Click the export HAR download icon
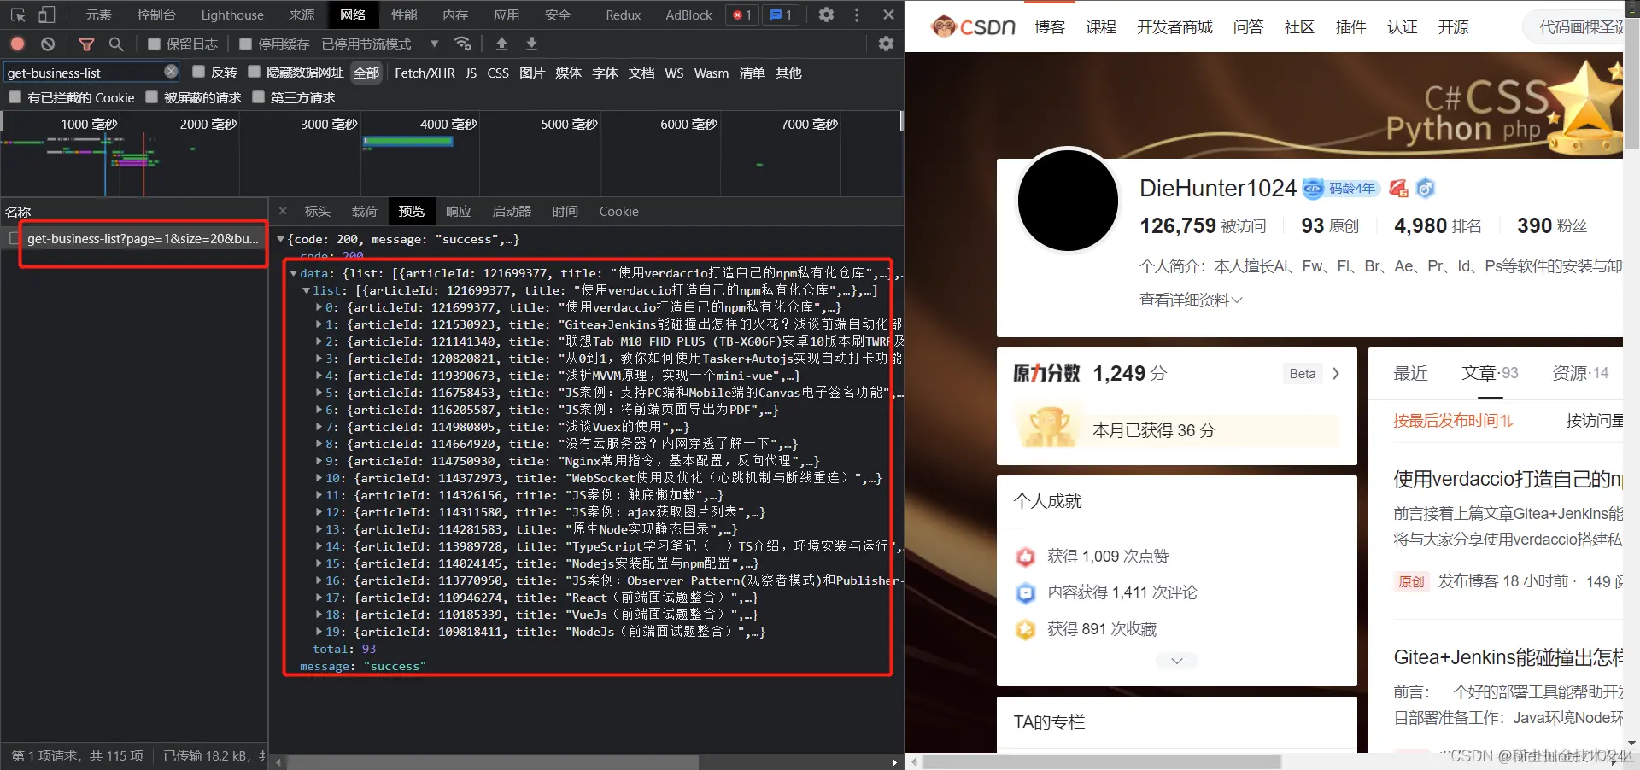The height and width of the screenshot is (770, 1640). pos(531,44)
